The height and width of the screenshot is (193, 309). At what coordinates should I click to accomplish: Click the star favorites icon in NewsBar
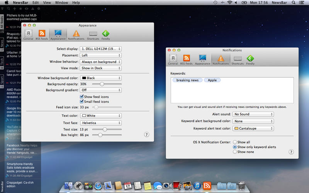[20, 8]
